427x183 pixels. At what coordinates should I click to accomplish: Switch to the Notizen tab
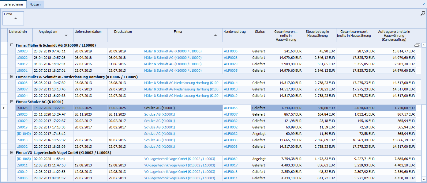(x=35, y=4)
